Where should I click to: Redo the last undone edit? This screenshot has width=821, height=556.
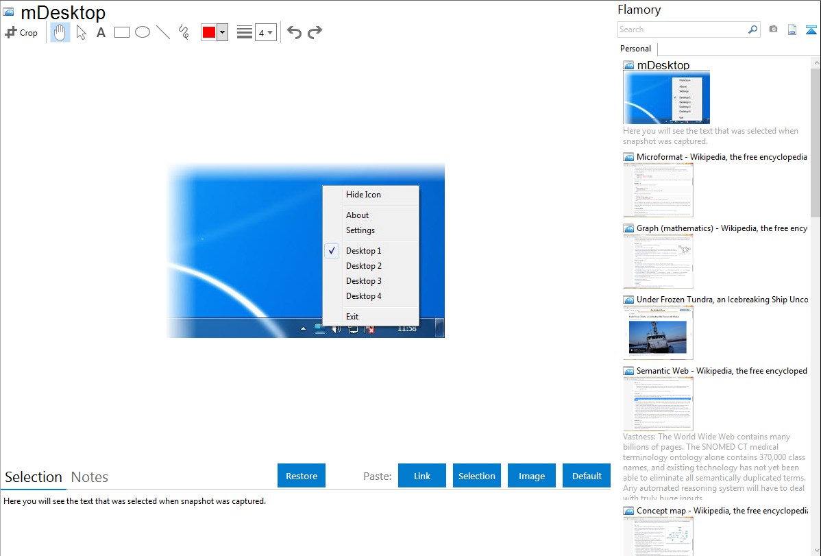[315, 32]
